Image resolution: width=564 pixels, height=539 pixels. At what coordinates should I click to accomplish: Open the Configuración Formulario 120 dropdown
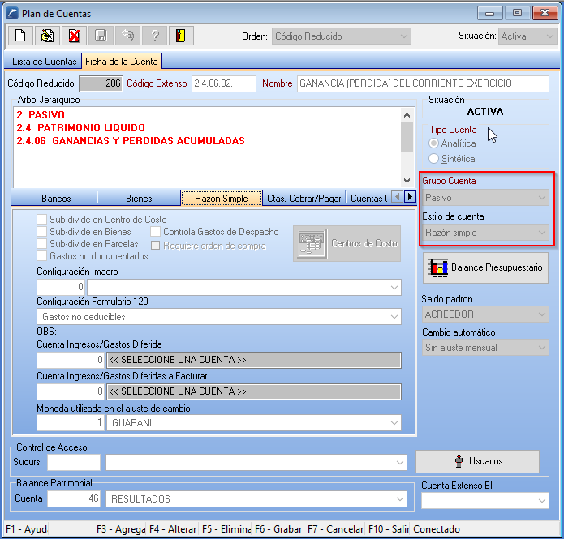[x=219, y=317]
